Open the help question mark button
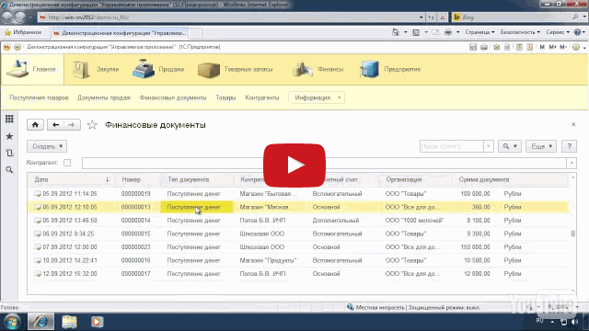 pyautogui.click(x=569, y=146)
